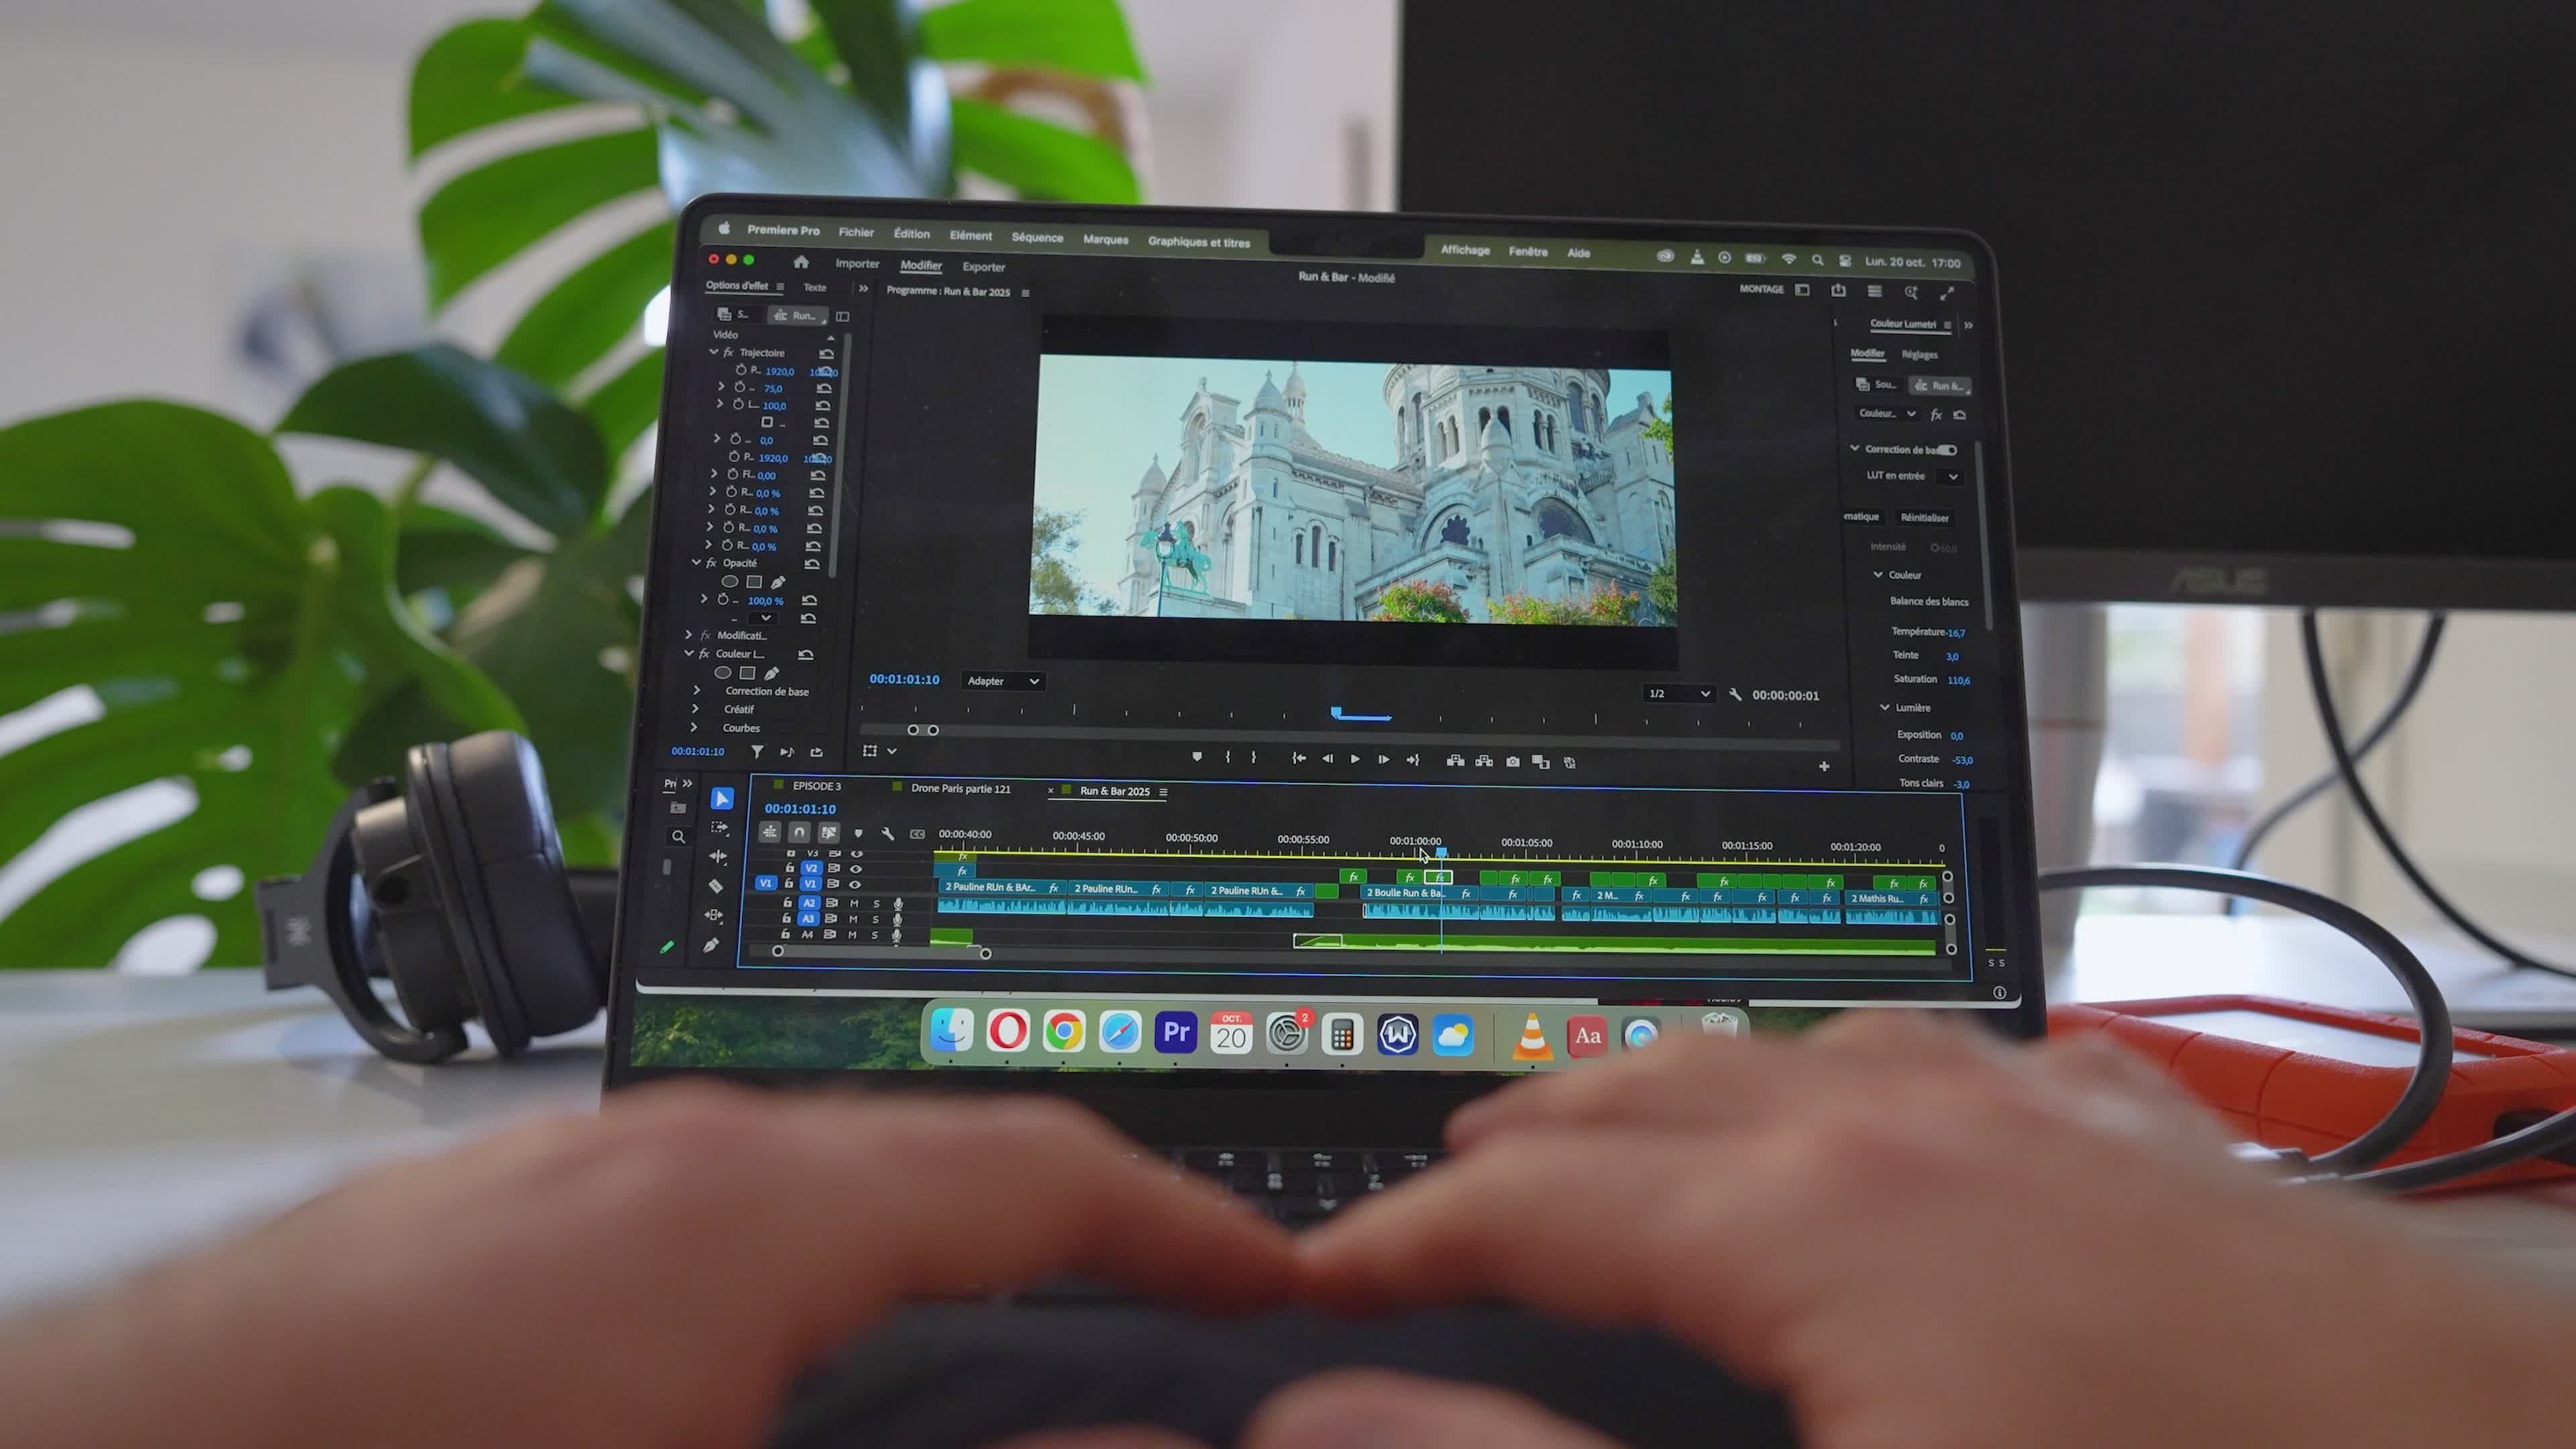This screenshot has width=2576, height=1449.
Task: Select the Track Select Forward tool
Action: [x=720, y=828]
